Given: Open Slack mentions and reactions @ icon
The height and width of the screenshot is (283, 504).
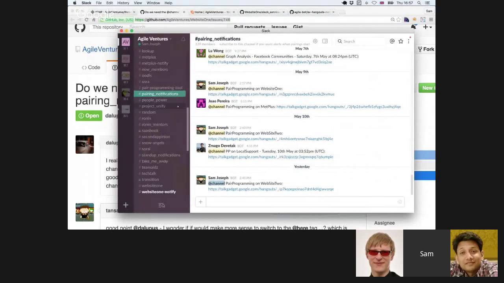Looking at the screenshot, I should 392,41.
